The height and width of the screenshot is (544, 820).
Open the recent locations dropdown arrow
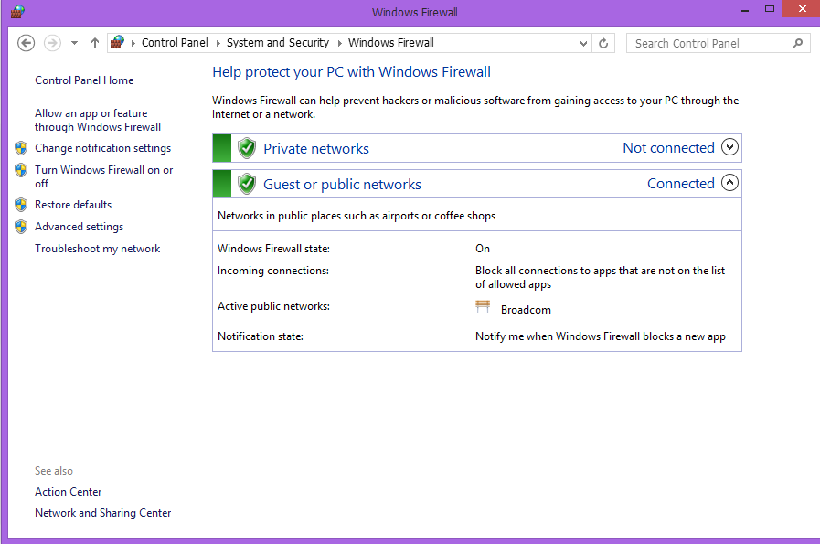pos(74,43)
